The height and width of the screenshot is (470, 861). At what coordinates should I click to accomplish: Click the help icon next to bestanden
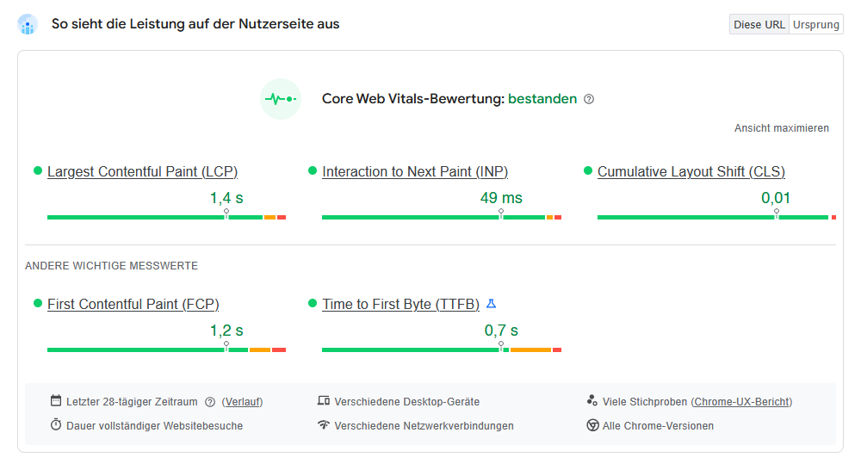point(589,99)
